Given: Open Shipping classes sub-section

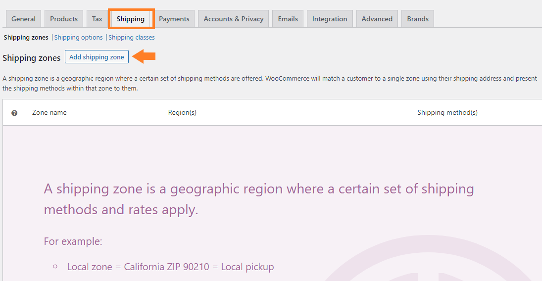Looking at the screenshot, I should pos(132,37).
